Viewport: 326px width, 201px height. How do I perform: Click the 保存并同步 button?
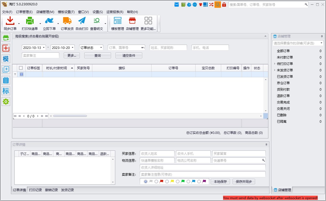tap(244, 181)
